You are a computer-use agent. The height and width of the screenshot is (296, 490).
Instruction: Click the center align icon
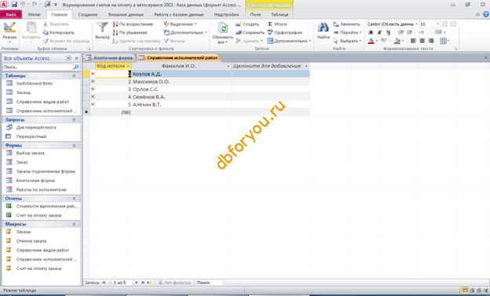pyautogui.click(x=422, y=41)
